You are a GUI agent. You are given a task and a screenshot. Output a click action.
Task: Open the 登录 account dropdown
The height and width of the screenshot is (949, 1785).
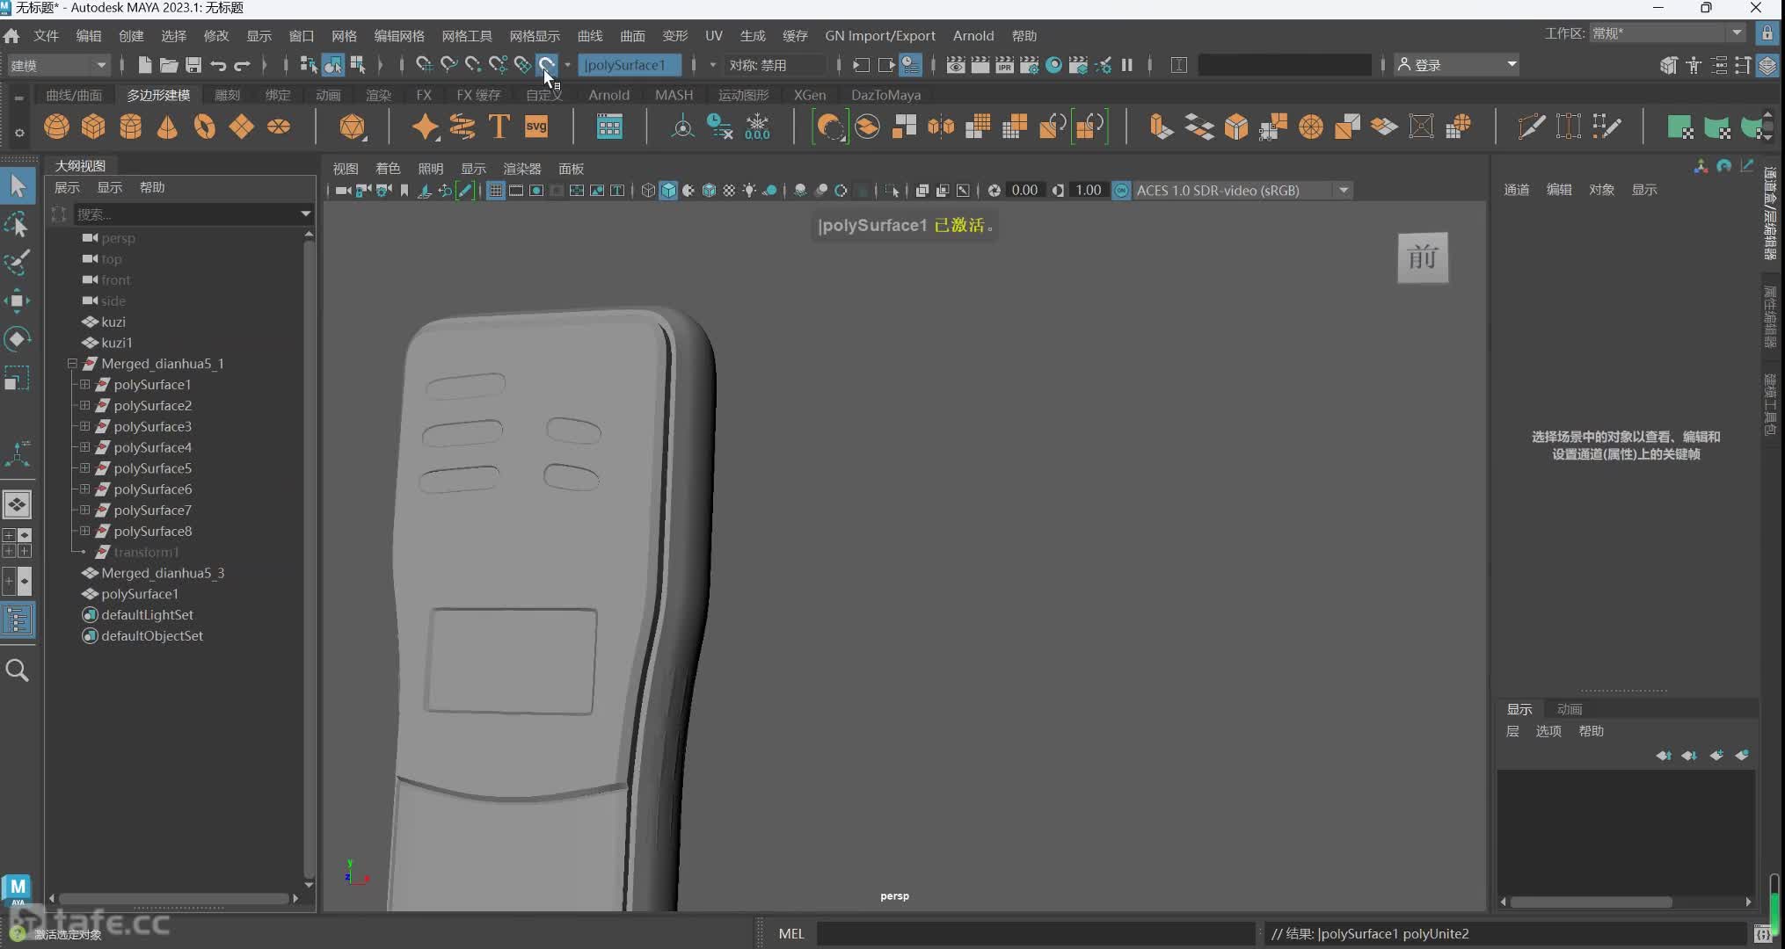1456,65
